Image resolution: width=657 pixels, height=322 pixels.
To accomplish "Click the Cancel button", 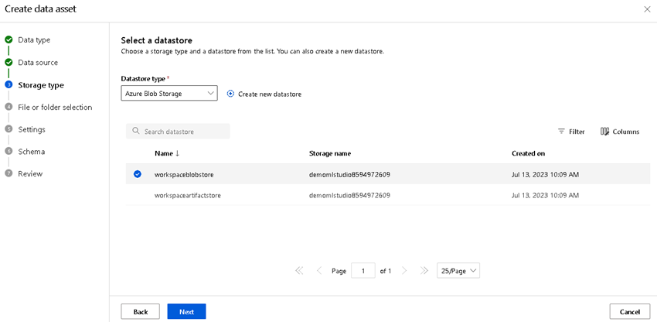I will (x=630, y=311).
